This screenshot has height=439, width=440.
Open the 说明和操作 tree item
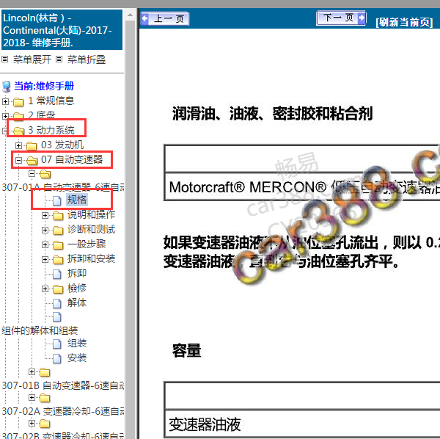pyautogui.click(x=91, y=214)
